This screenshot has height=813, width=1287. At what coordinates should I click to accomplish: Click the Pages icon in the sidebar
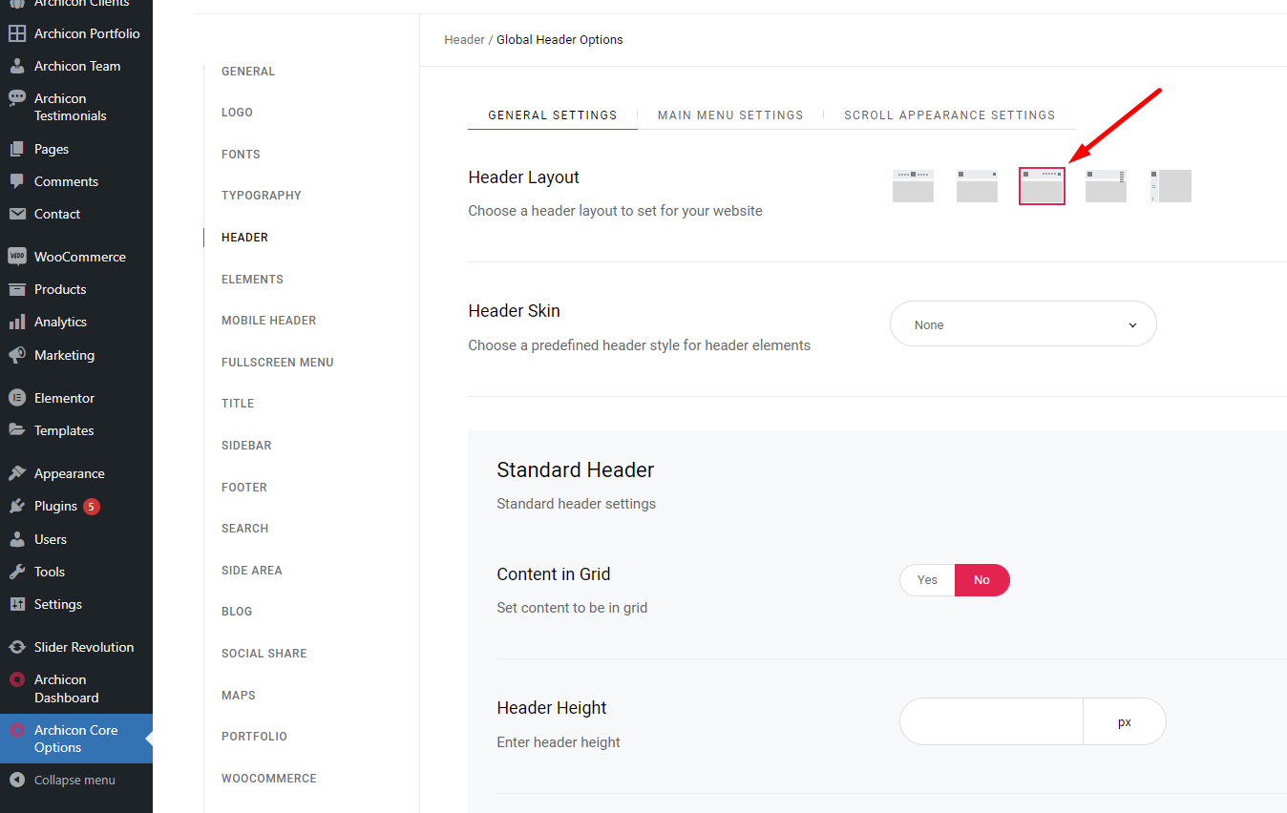16,149
